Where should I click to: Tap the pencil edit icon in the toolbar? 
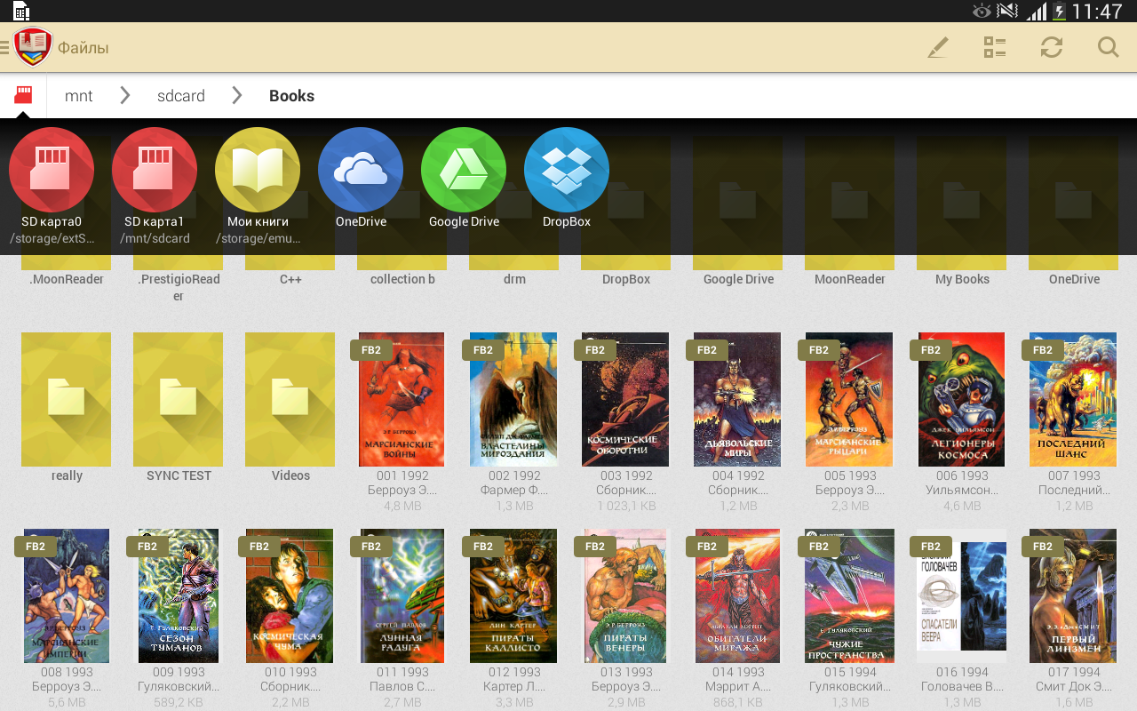pos(938,46)
